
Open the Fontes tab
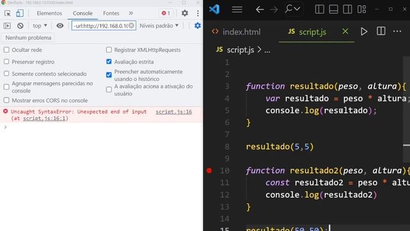(111, 13)
